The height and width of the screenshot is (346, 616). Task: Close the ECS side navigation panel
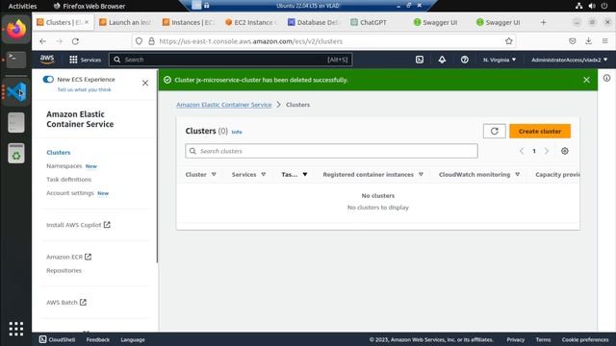click(145, 83)
